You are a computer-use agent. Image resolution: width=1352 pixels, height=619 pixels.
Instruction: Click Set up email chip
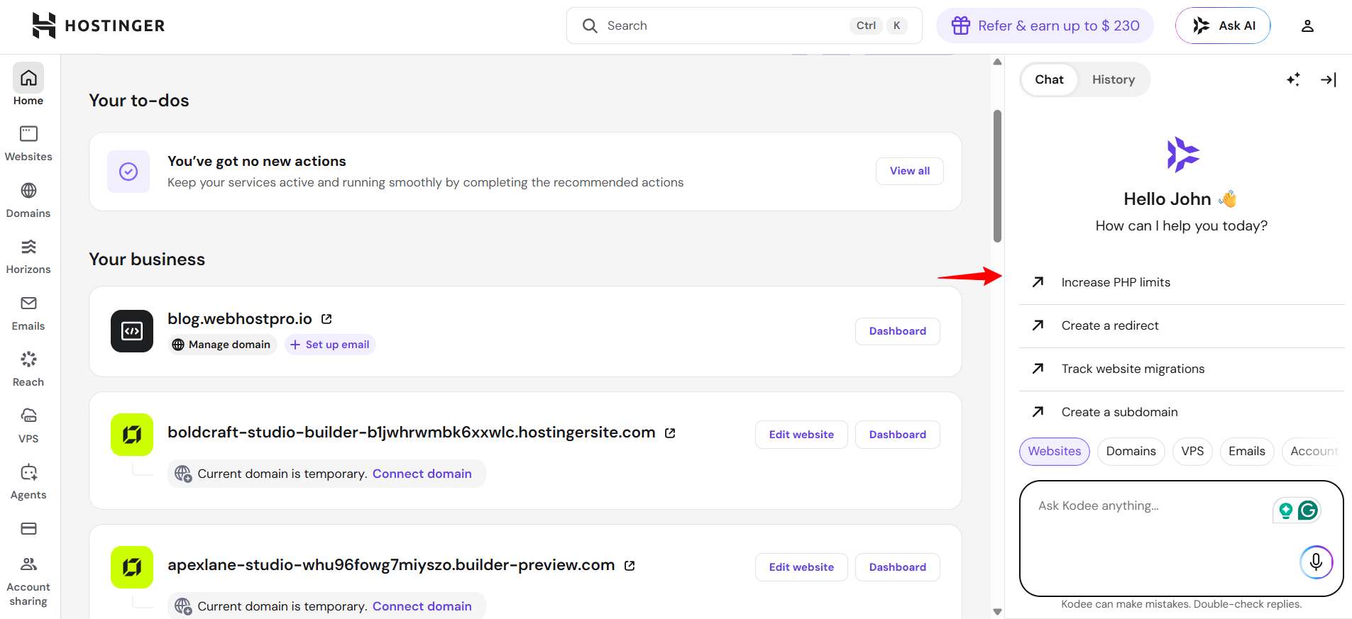(330, 345)
